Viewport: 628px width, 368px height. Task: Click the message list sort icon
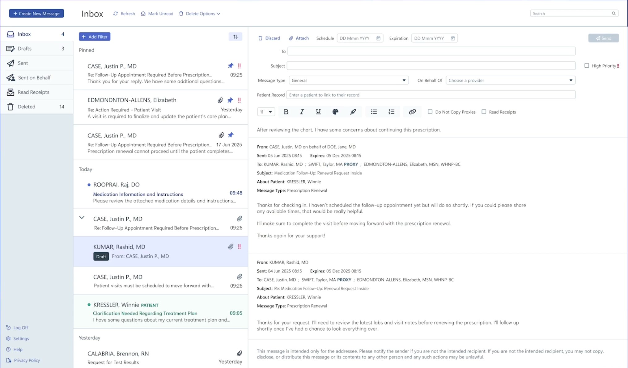(x=235, y=37)
